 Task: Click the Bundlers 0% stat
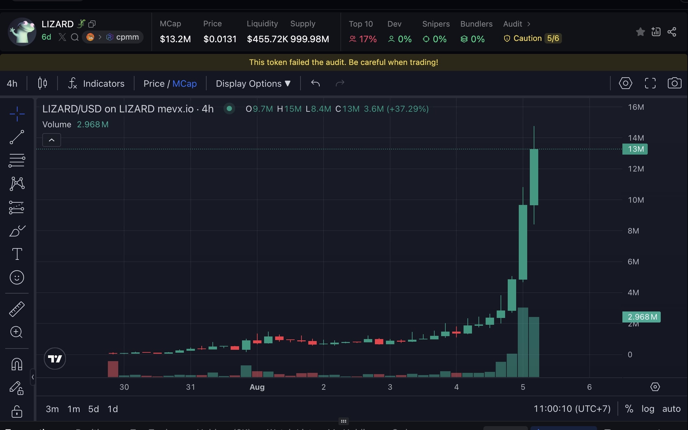(x=476, y=32)
